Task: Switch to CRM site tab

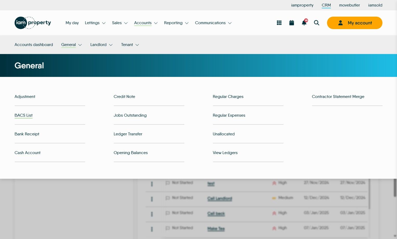Action: (x=326, y=5)
